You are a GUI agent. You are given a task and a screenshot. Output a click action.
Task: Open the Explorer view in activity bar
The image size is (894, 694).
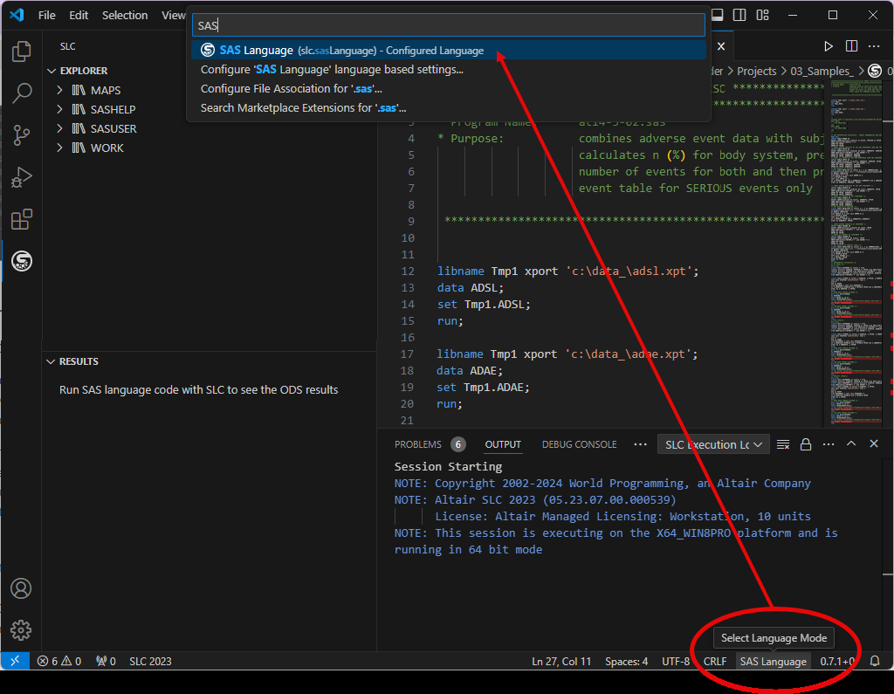21,52
